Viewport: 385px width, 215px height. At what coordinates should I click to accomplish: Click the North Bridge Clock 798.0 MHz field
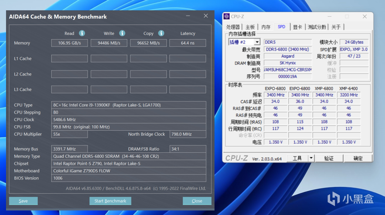pyautogui.click(x=188, y=134)
